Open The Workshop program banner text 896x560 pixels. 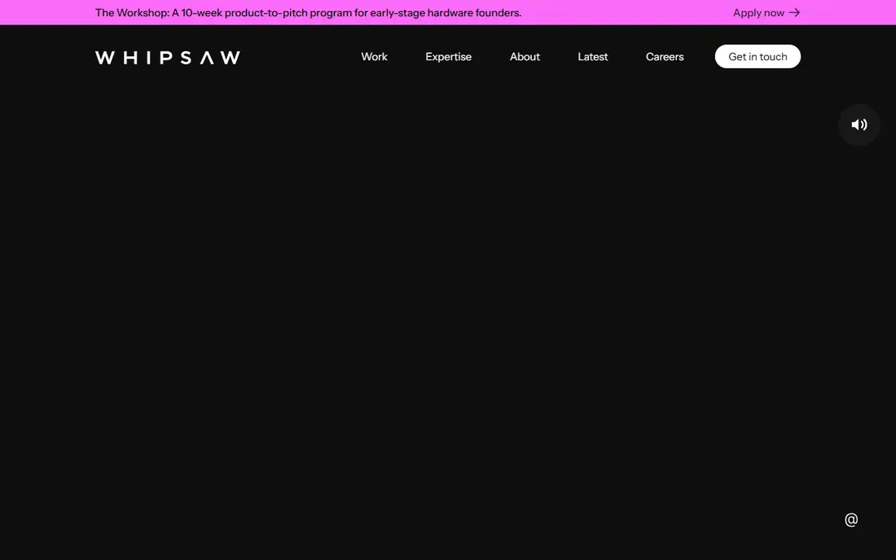308,12
